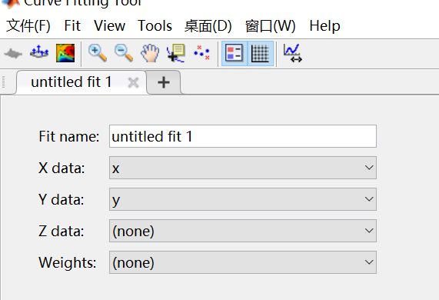
Task: Click the tab bar drag grip handle
Action: [x=3, y=82]
